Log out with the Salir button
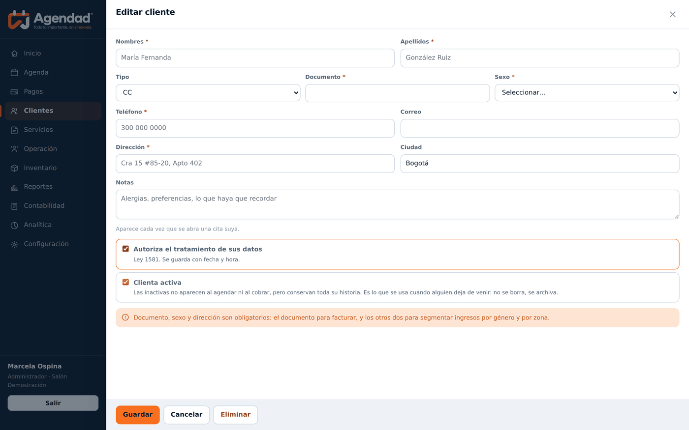 click(x=53, y=403)
